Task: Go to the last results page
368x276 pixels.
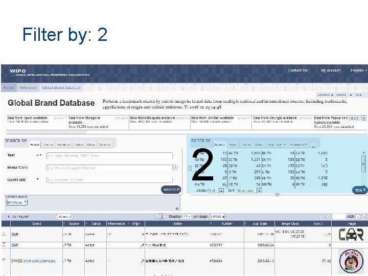Action: coord(364,217)
